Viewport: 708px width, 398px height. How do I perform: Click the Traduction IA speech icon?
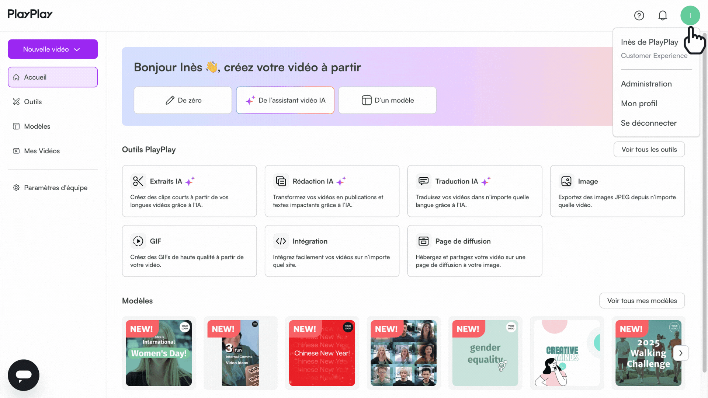(x=423, y=181)
